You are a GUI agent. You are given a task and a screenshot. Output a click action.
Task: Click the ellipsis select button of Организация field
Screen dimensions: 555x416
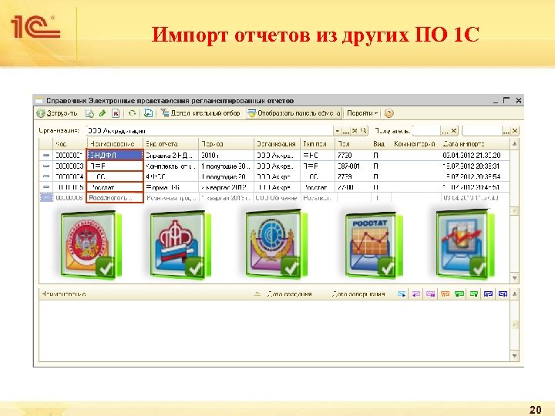pos(346,131)
